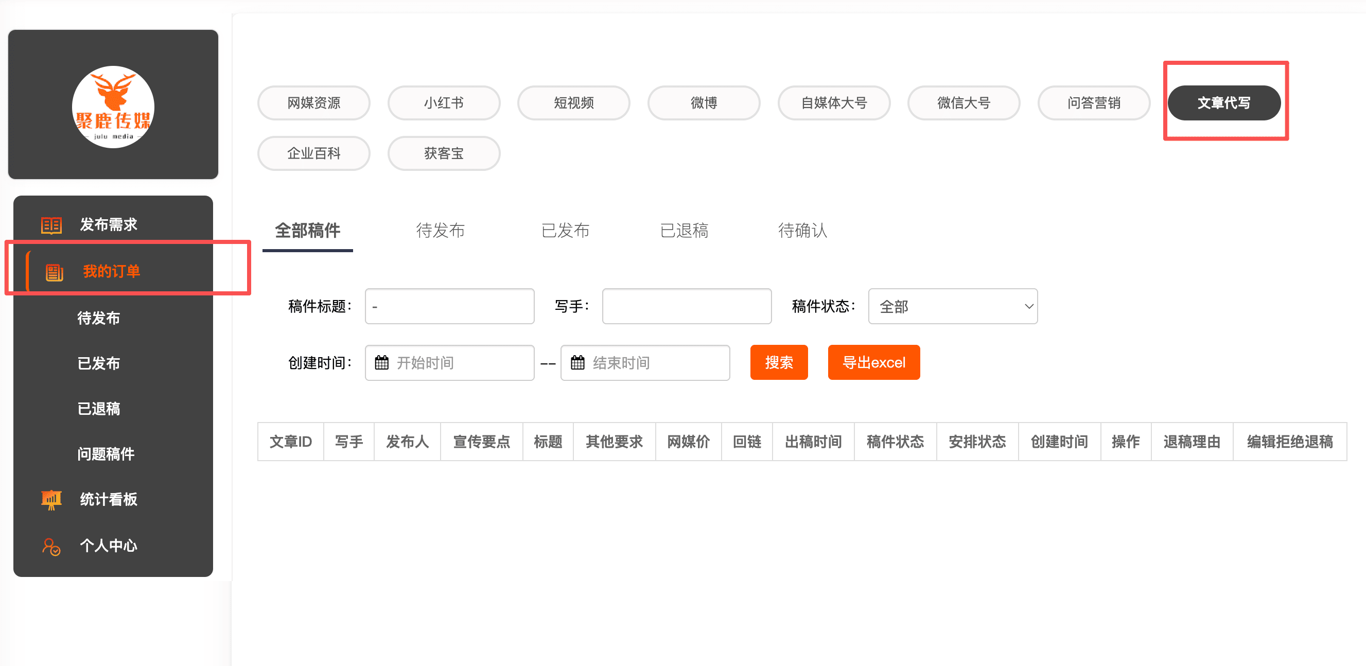The height and width of the screenshot is (666, 1366).
Task: Click the 统计看板 chart board icon
Action: tap(51, 499)
